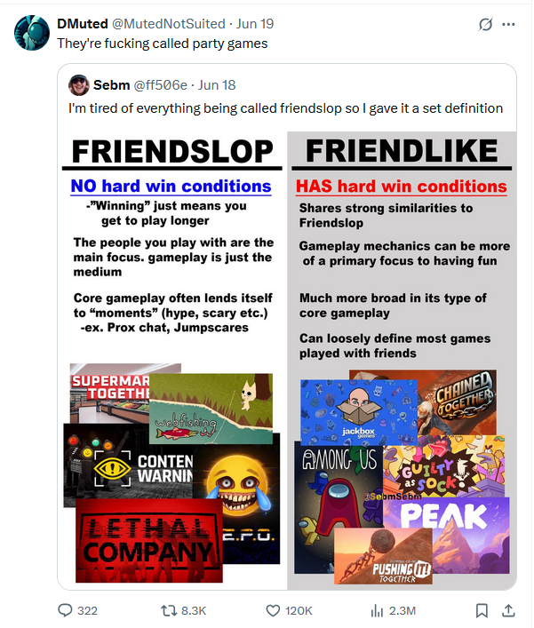The height and width of the screenshot is (628, 534).
Task: Click the repost arrows icon
Action: tap(167, 611)
